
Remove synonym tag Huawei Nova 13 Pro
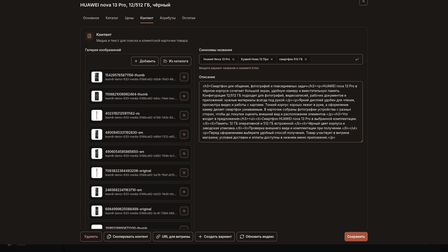pyautogui.click(x=233, y=59)
